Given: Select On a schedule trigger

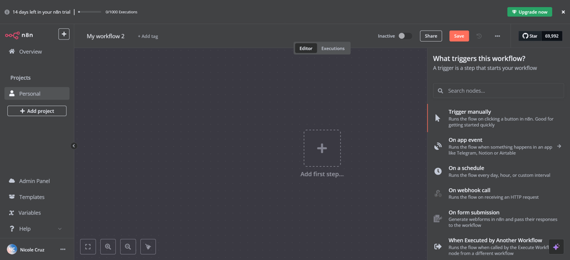Looking at the screenshot, I should point(498,171).
